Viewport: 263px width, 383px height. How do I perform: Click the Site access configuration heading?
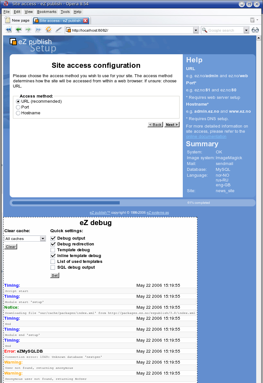tap(96, 65)
